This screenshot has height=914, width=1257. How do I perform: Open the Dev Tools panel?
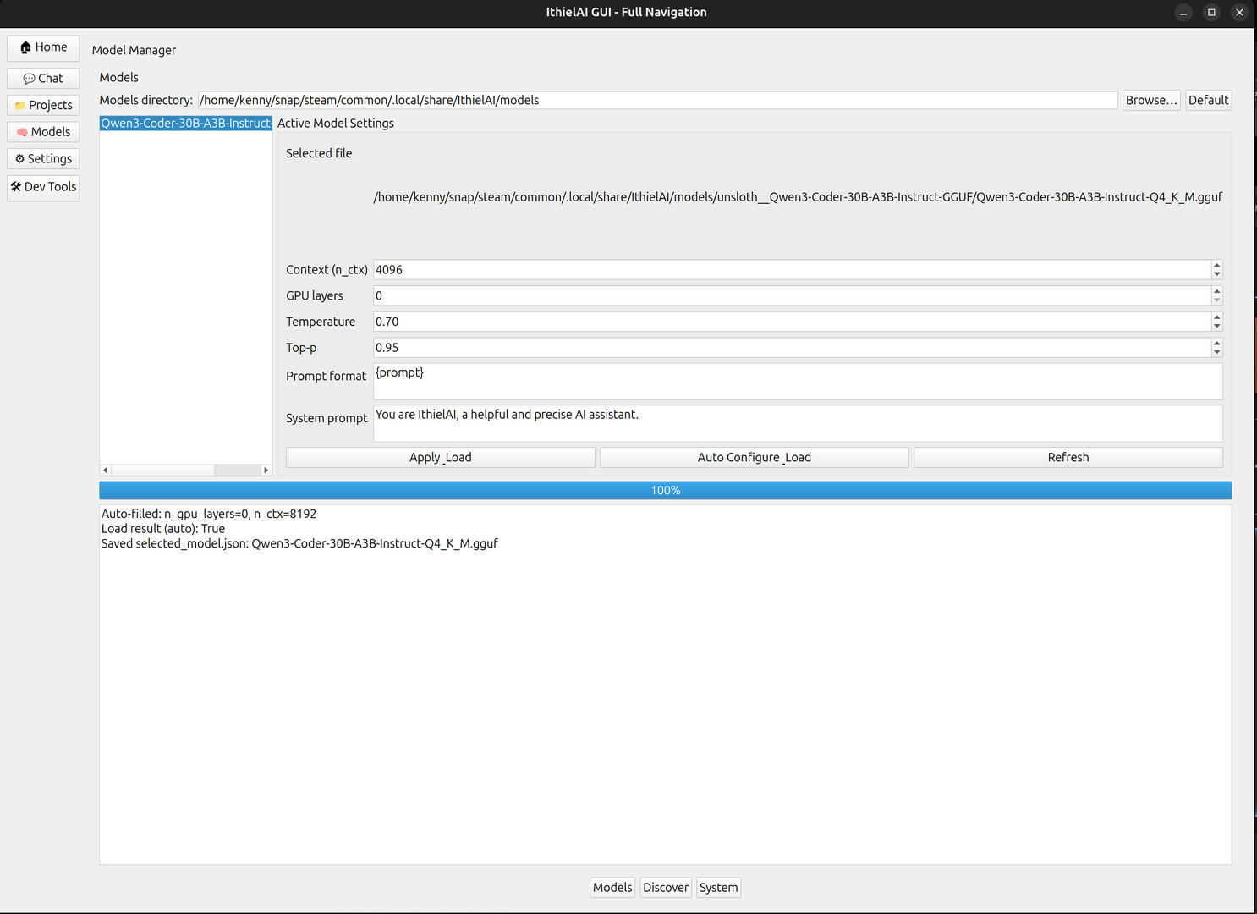[x=42, y=187]
